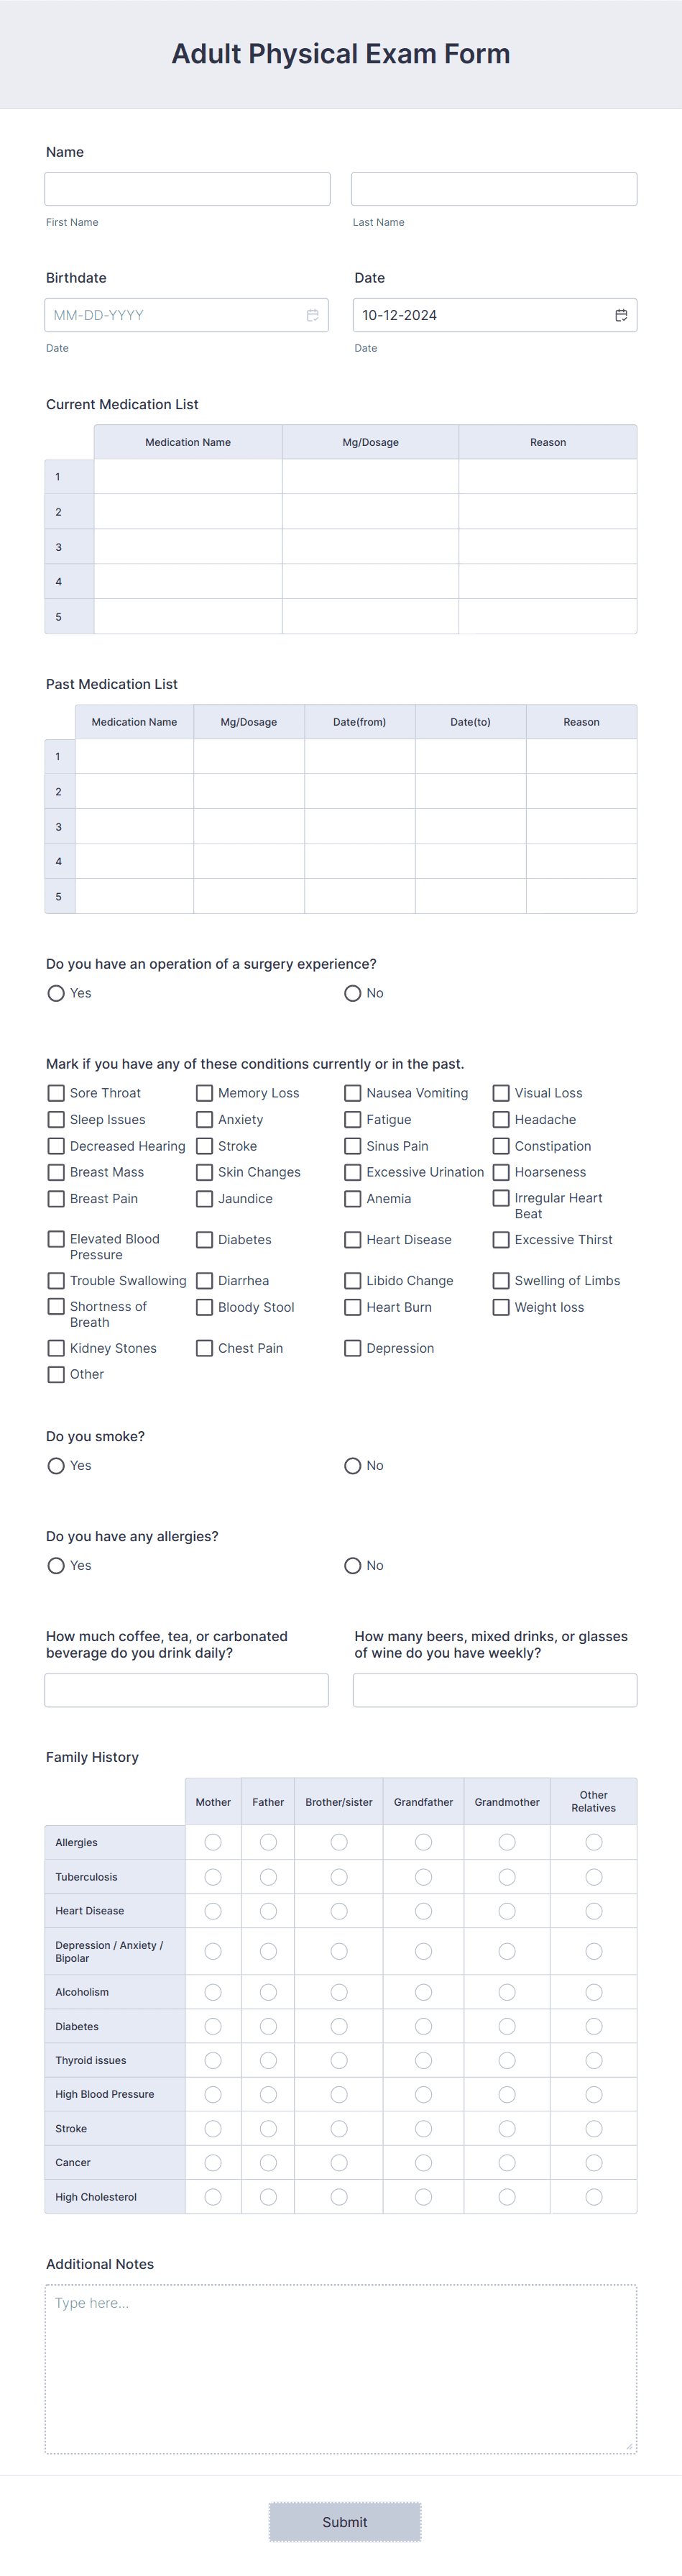This screenshot has width=682, height=2576.
Task: Select Yes for surgery experience question
Action: (56, 993)
